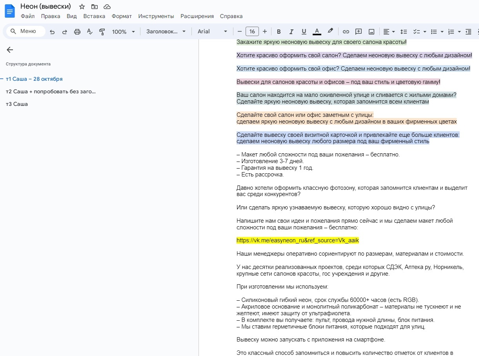Click the Undo arrow

[52, 32]
